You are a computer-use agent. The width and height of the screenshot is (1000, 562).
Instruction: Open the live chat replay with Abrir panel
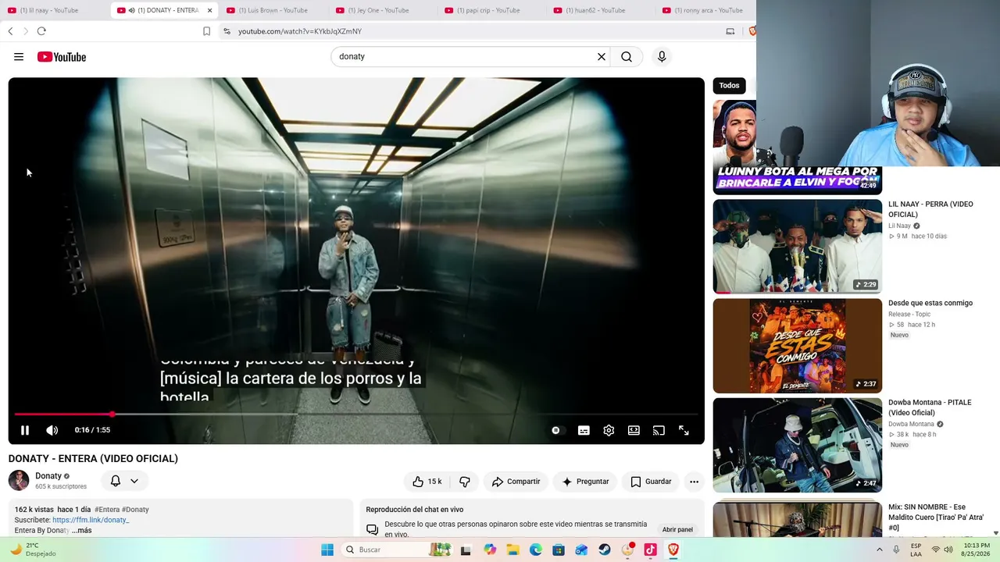click(677, 529)
